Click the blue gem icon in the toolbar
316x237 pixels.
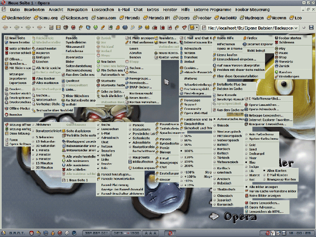[88, 27]
